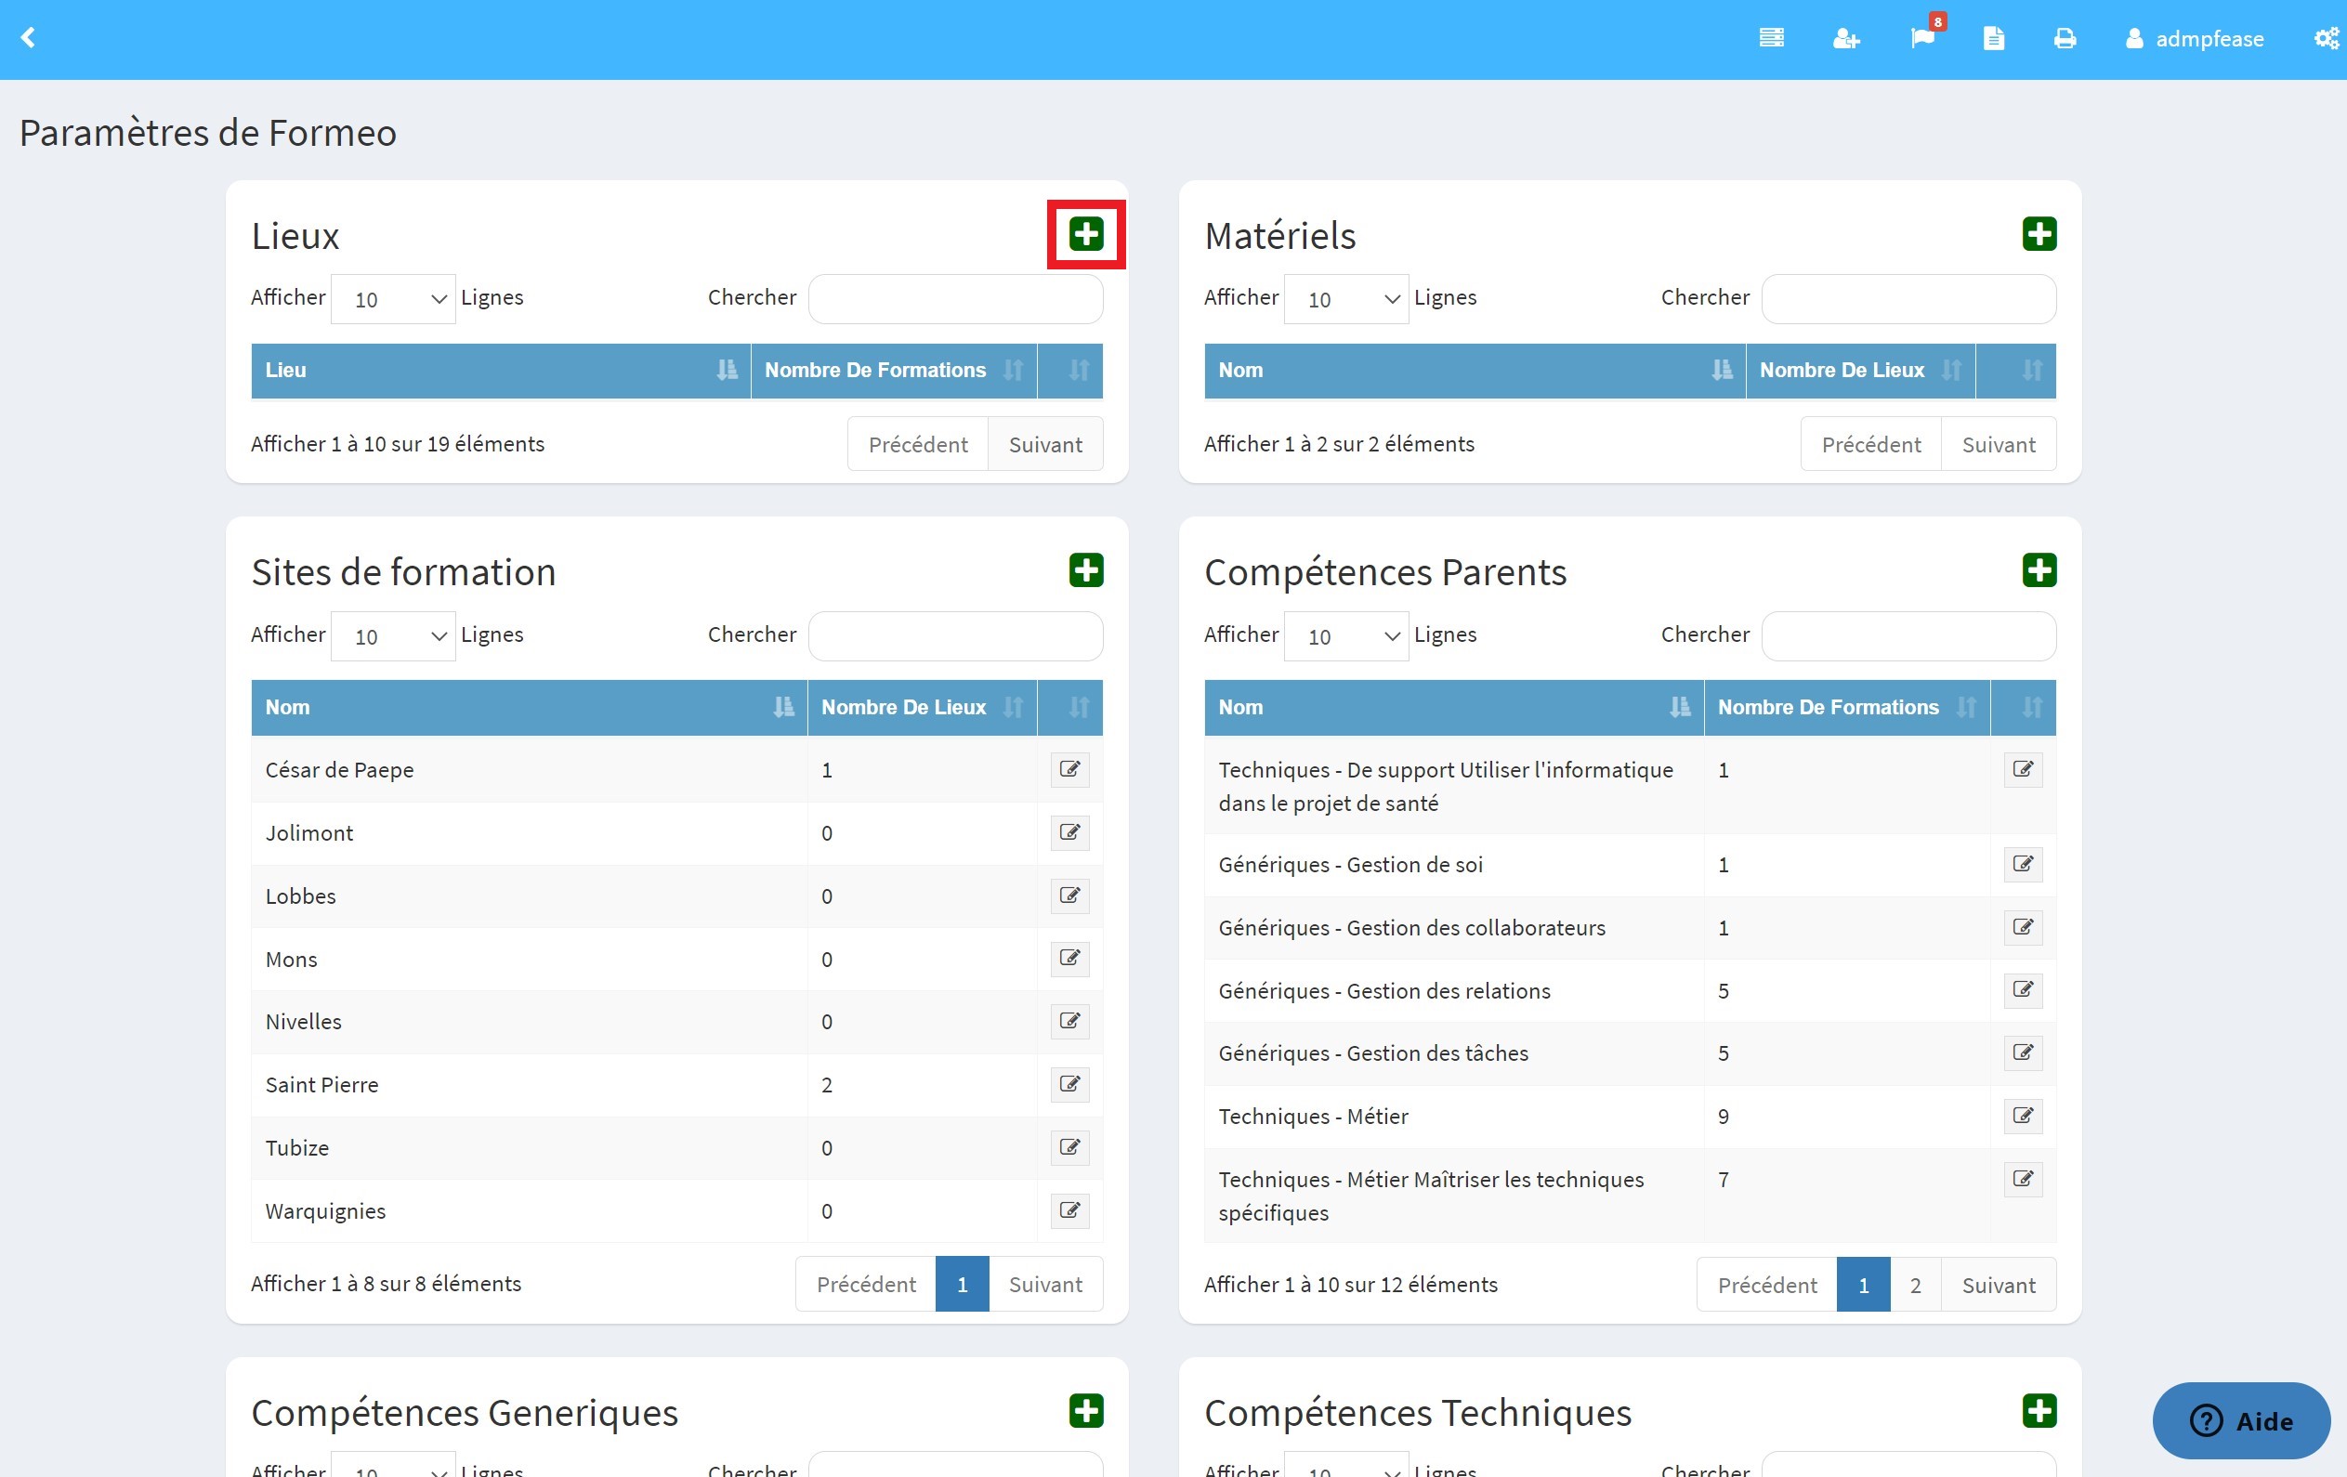This screenshot has width=2347, height=1477.
Task: Edit Génériques - Gestion des tâches row
Action: click(x=2023, y=1053)
